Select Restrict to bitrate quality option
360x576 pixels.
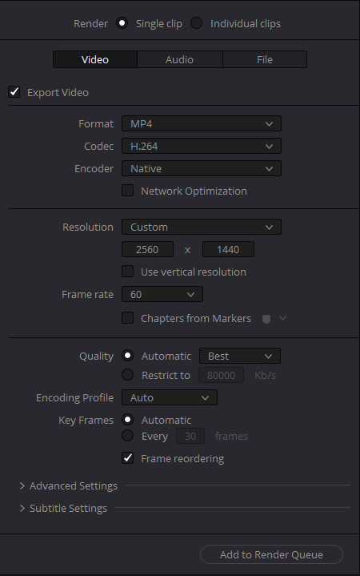pos(128,375)
